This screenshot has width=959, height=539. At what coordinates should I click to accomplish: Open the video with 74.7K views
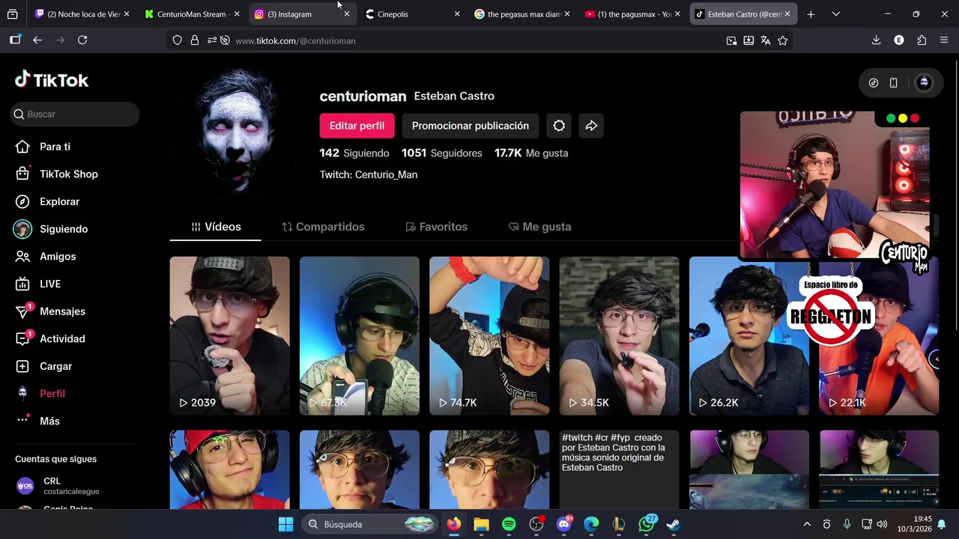click(x=489, y=335)
